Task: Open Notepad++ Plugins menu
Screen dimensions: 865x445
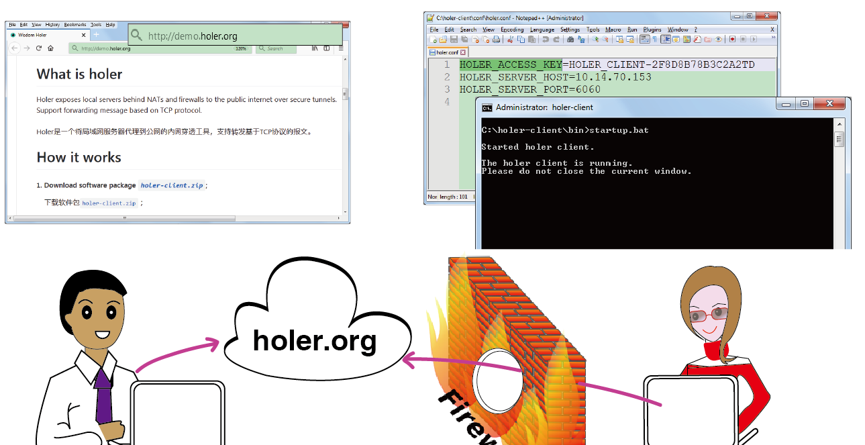Action: pos(652,30)
